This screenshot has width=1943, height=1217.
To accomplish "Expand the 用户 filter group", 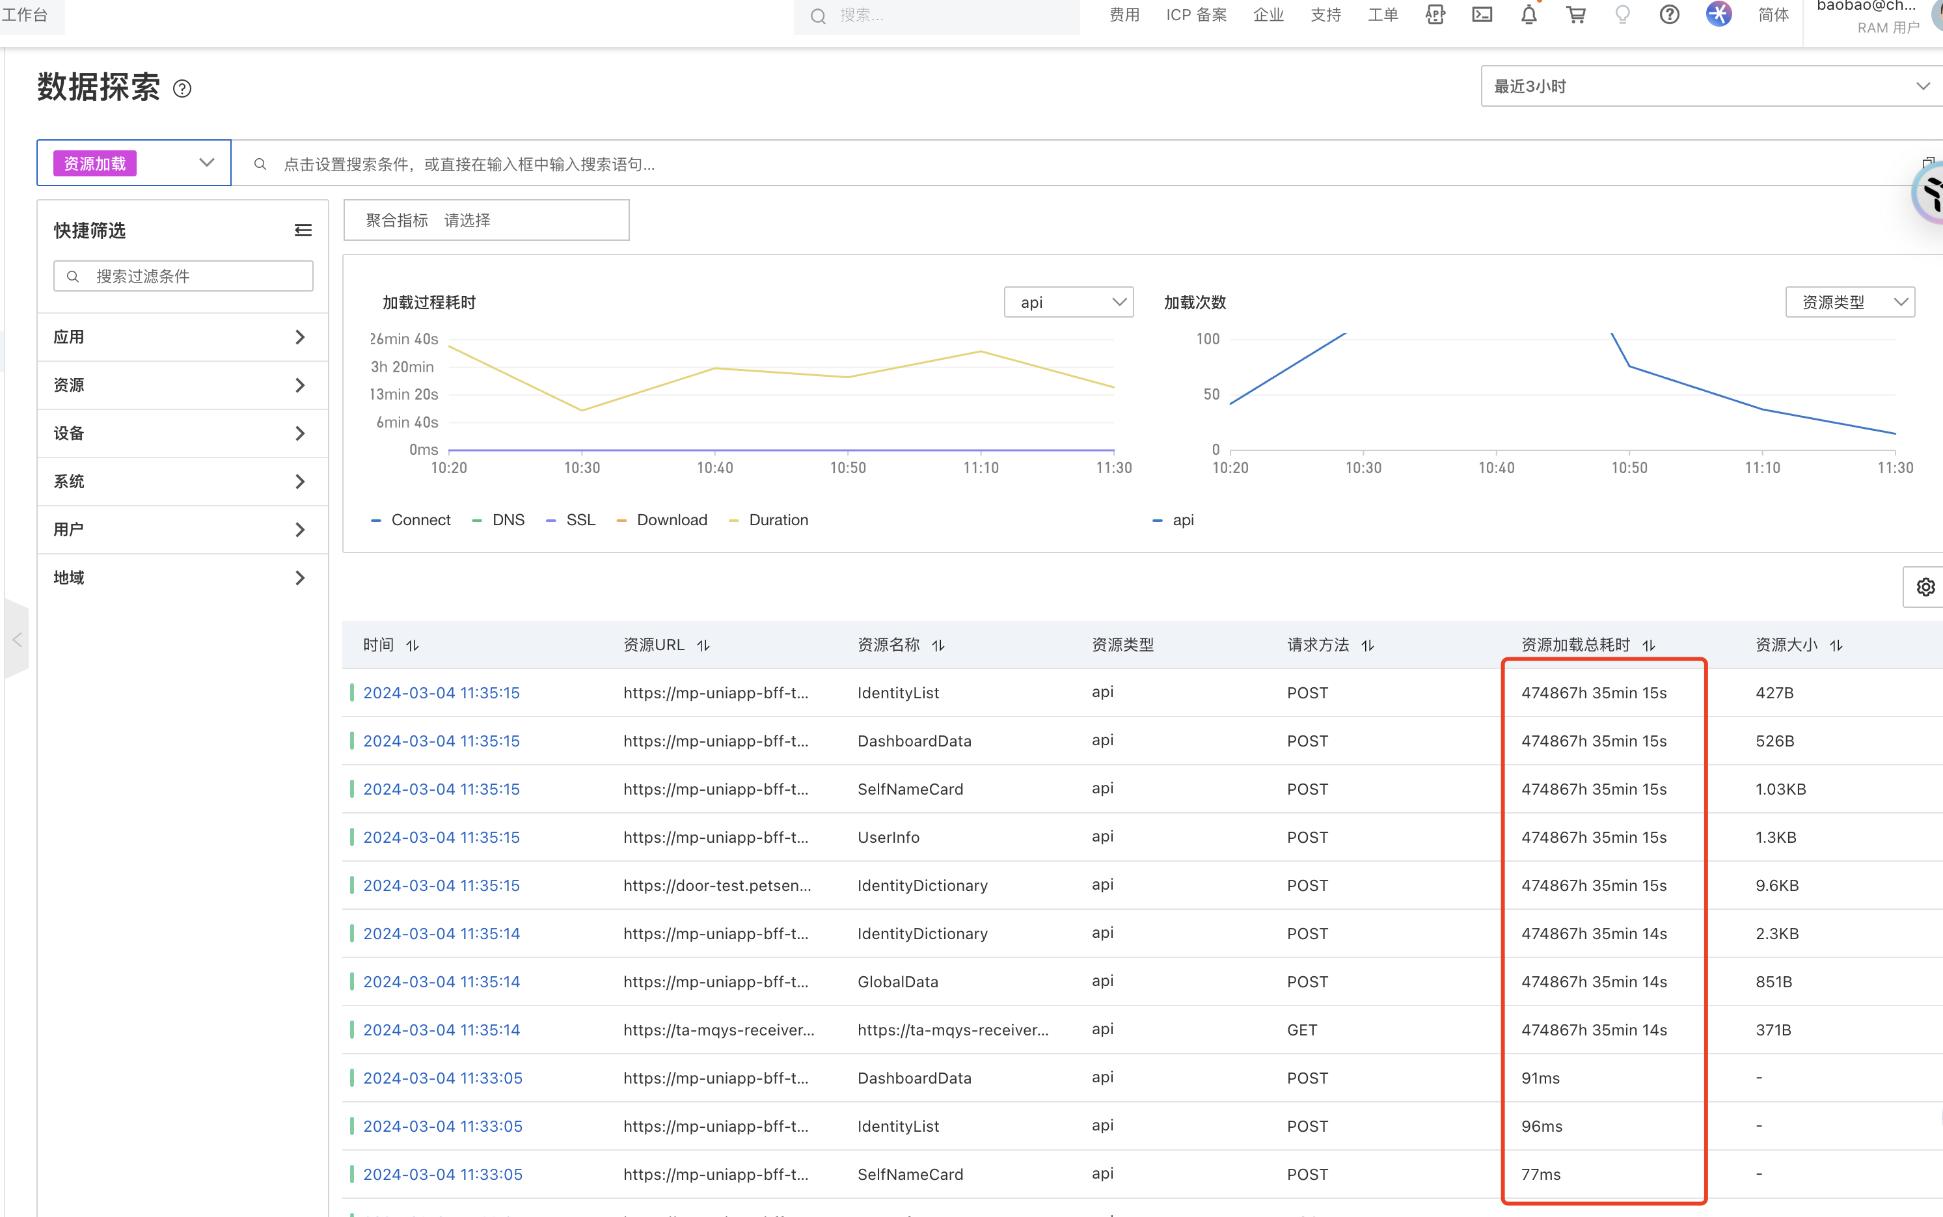I will [x=183, y=530].
